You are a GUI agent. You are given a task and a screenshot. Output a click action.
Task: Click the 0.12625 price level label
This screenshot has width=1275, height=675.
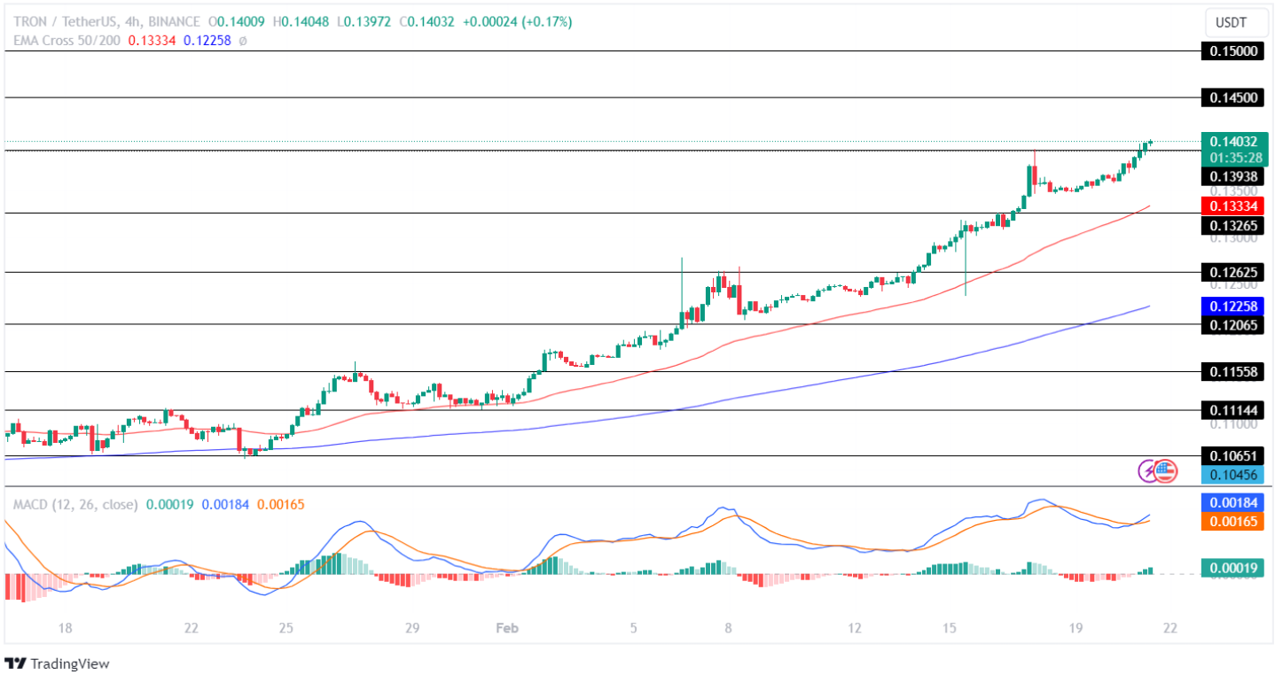(x=1234, y=272)
